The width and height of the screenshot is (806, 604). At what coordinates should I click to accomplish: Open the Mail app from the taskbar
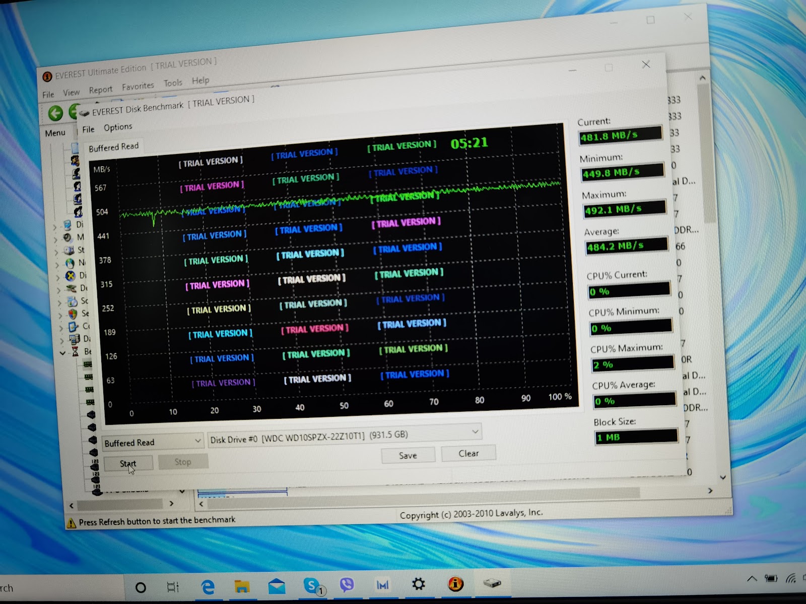point(277,586)
